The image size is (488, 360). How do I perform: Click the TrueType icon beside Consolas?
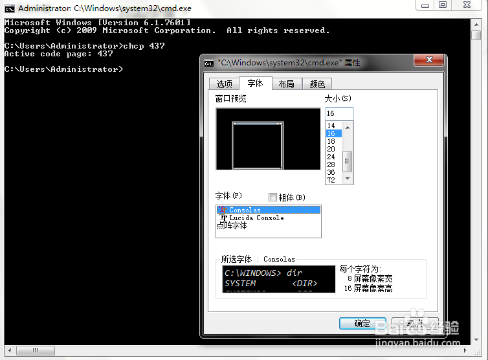[223, 210]
